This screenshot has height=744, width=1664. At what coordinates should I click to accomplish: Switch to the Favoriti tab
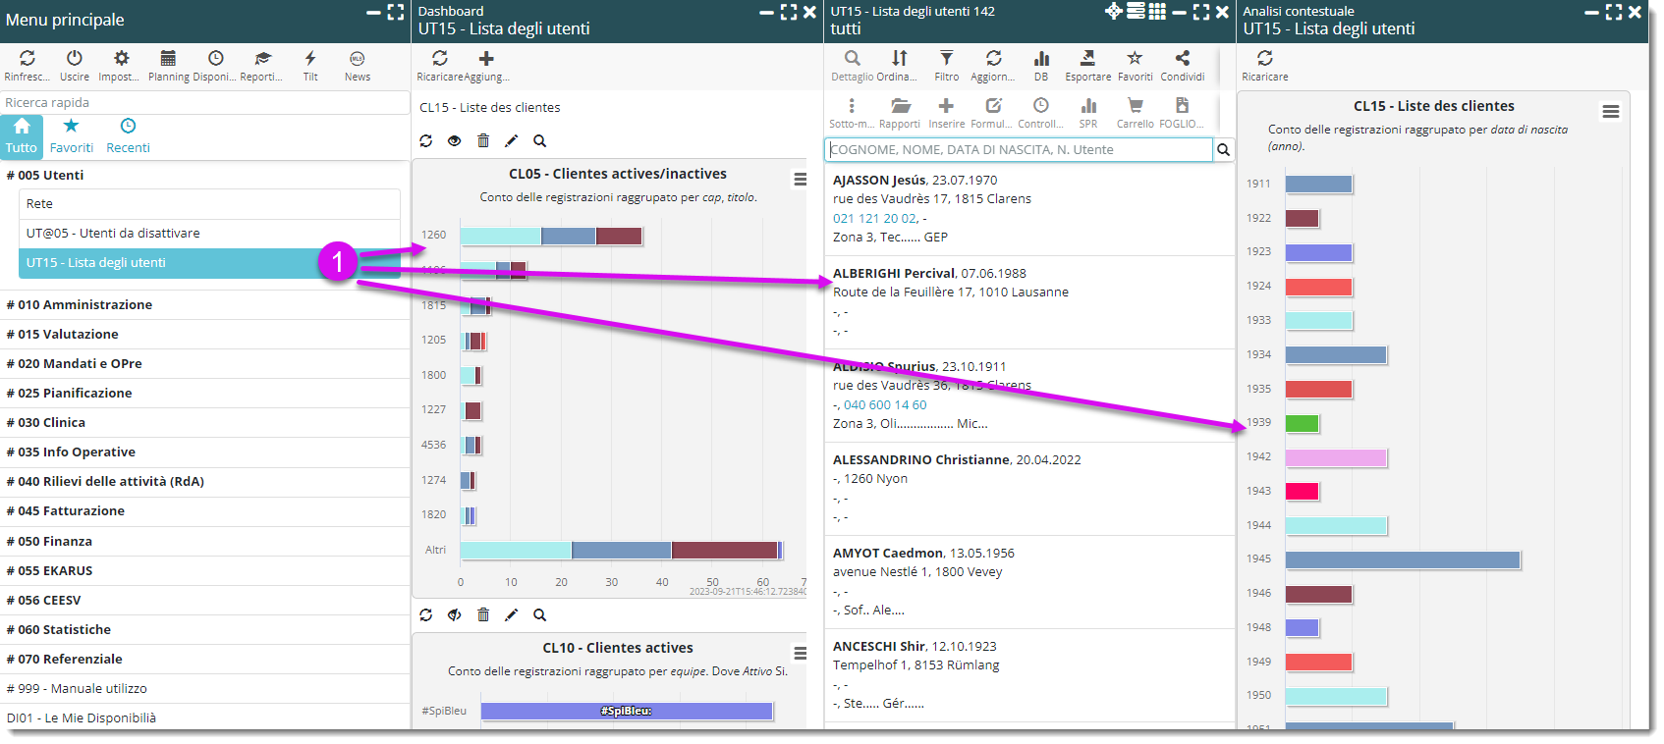pyautogui.click(x=71, y=136)
